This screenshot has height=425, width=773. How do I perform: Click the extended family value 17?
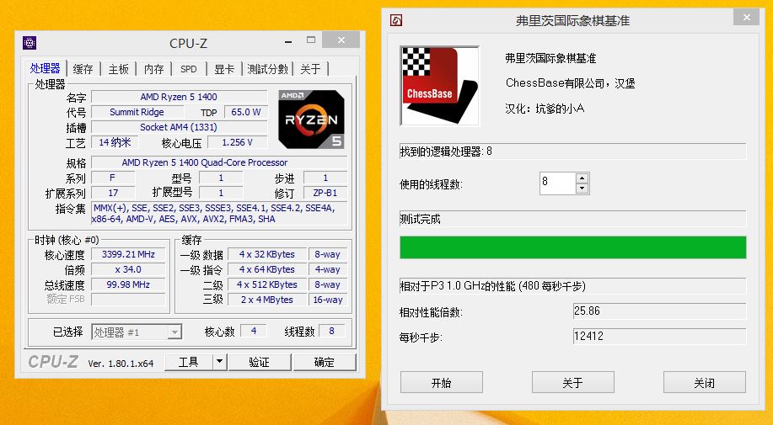113,193
